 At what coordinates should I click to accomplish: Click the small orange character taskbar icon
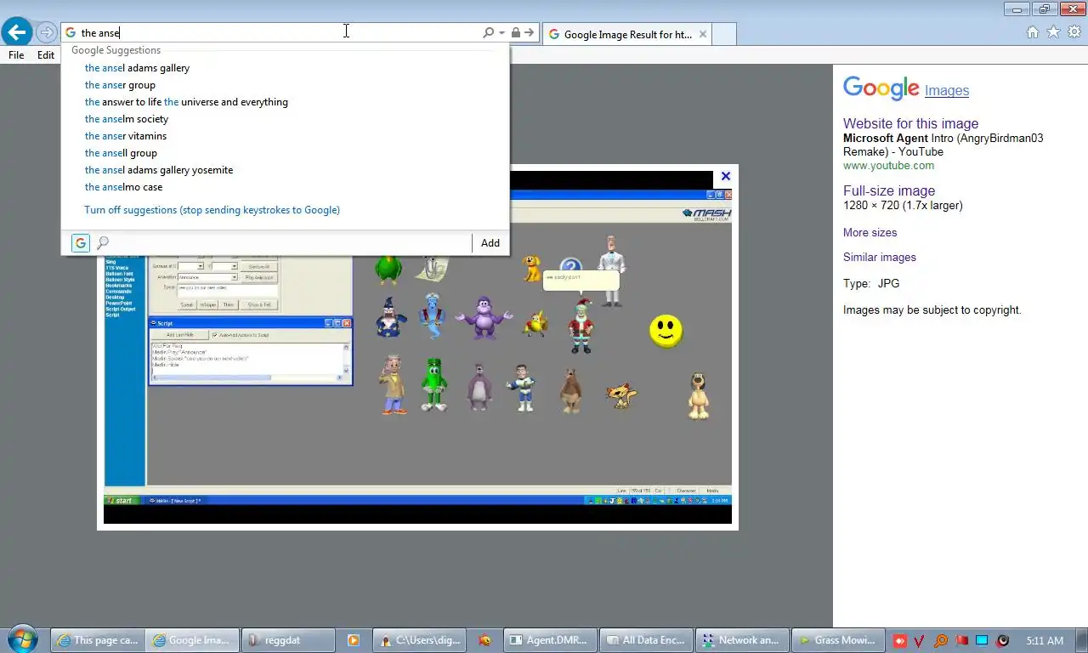click(484, 640)
